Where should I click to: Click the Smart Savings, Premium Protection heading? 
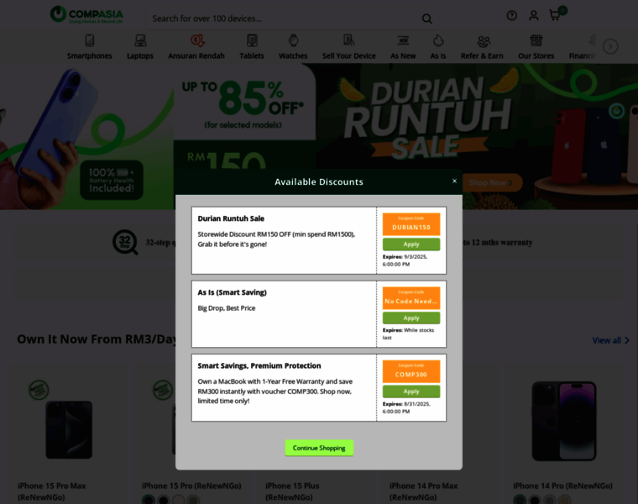(259, 366)
